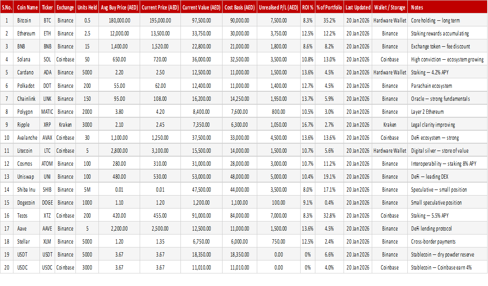Click Uniswap's unrealised P/L 5,000.00

coord(278,177)
